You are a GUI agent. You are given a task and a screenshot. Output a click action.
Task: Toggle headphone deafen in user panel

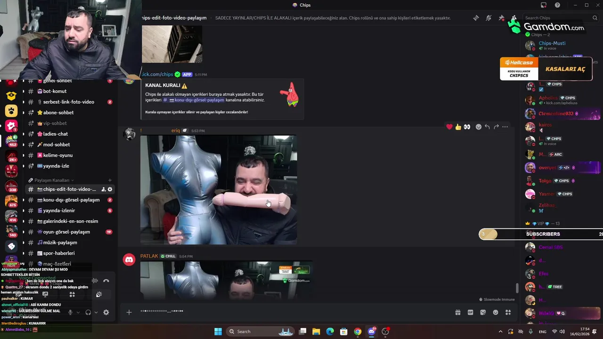pyautogui.click(x=88, y=312)
